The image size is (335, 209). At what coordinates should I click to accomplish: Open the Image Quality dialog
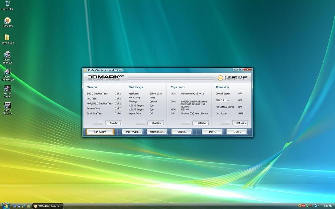(x=133, y=131)
